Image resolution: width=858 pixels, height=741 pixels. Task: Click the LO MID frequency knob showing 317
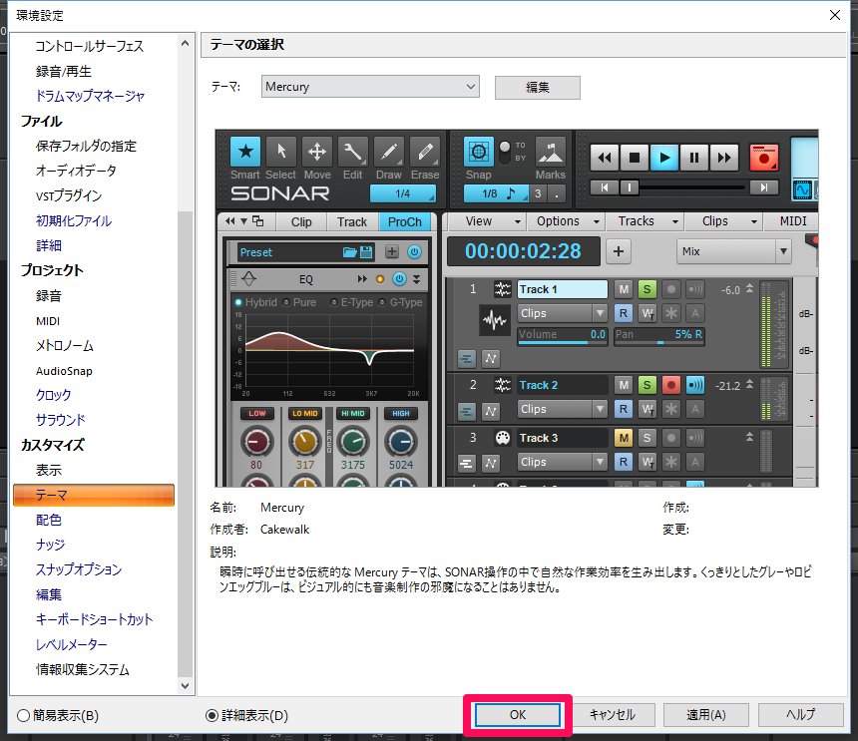point(304,442)
